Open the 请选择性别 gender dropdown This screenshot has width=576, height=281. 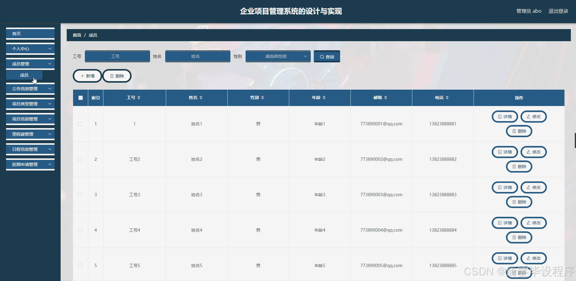point(277,56)
